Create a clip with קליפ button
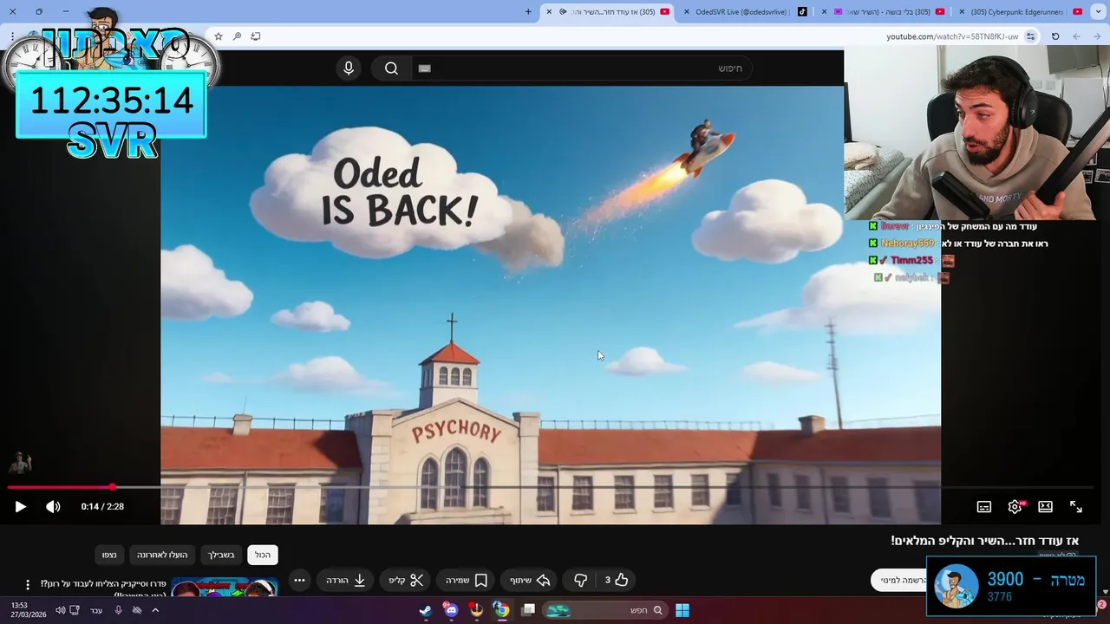Screen dimensions: 1110x624 click(406, 580)
